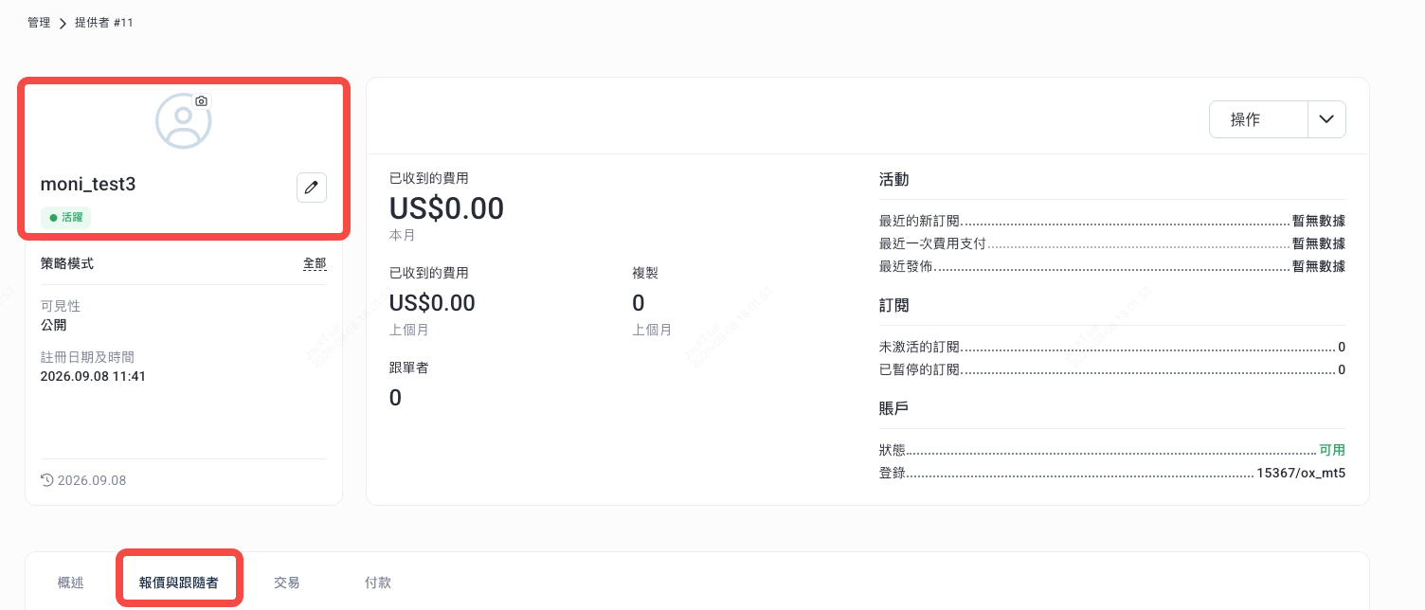The width and height of the screenshot is (1425, 610).
Task: Click the green 活躍 status badge
Action: pyautogui.click(x=66, y=217)
